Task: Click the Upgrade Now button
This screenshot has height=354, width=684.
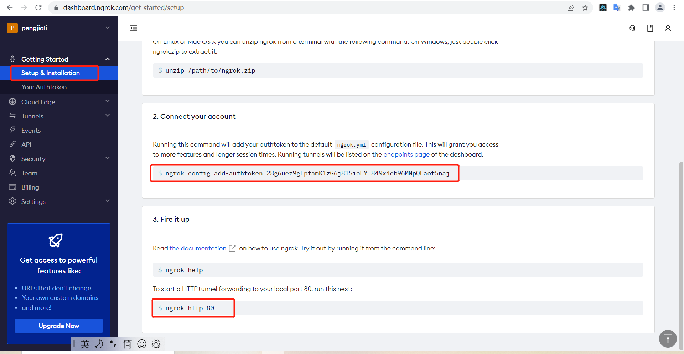Action: [x=59, y=326]
